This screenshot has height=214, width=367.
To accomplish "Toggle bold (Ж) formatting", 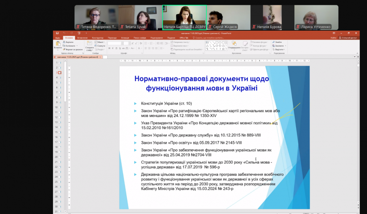I will pos(109,49).
